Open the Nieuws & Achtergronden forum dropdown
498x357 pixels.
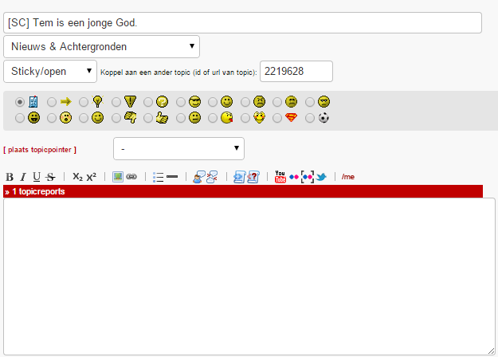[102, 47]
